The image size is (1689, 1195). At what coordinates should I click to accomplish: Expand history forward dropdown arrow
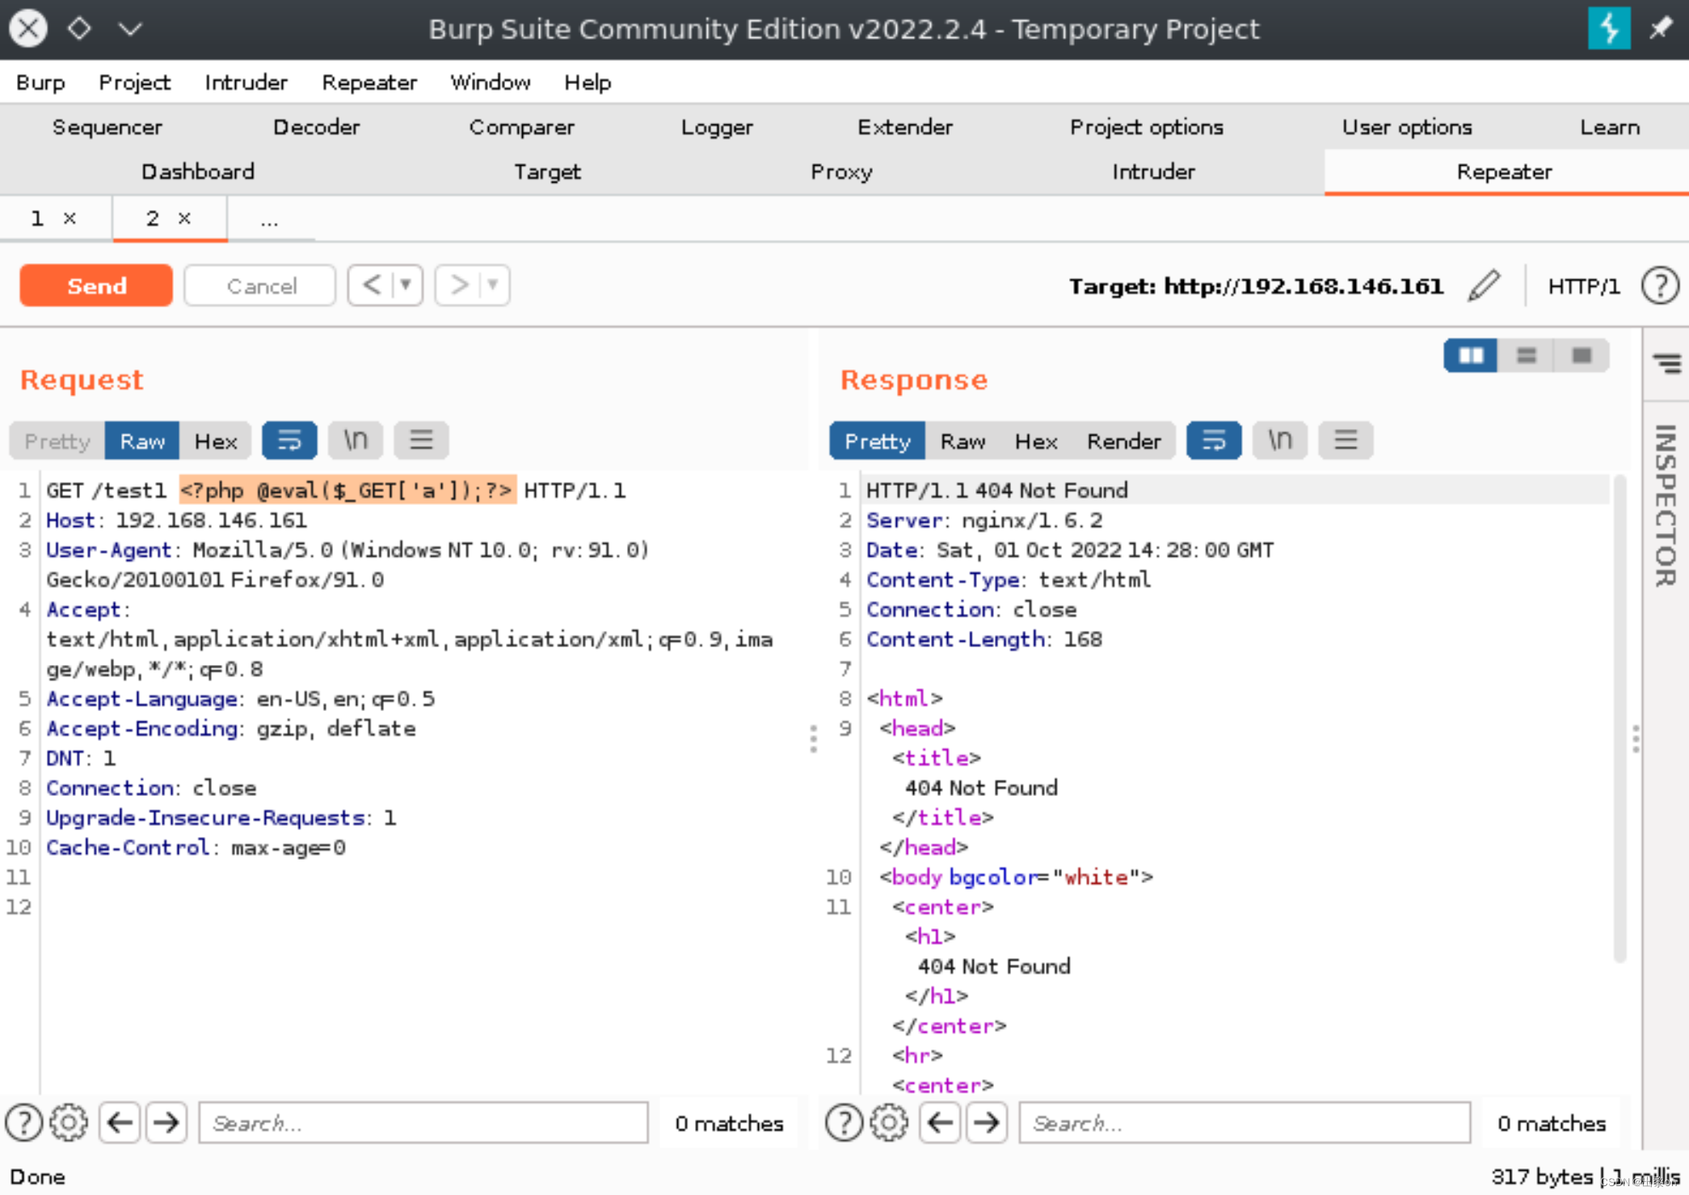[x=493, y=285]
